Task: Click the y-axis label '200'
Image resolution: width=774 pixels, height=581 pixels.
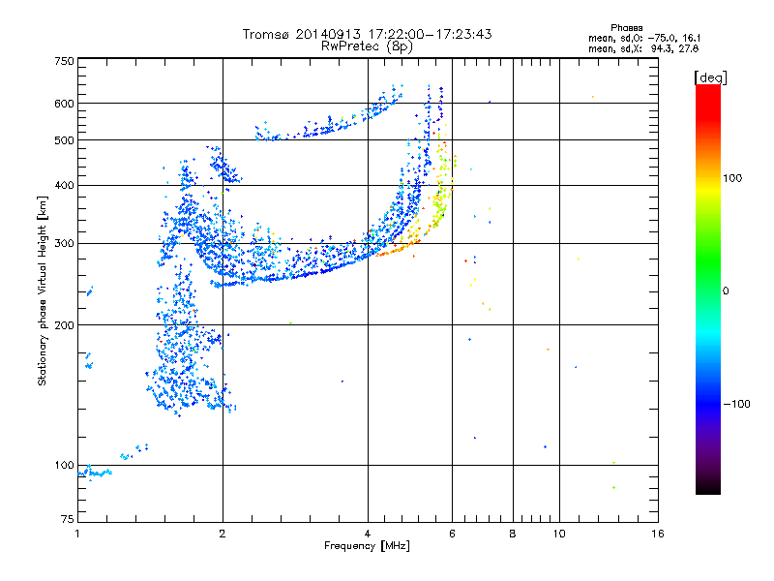Action: pyautogui.click(x=64, y=325)
